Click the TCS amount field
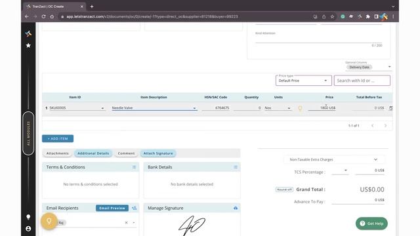420x236 pixels. tap(369, 170)
